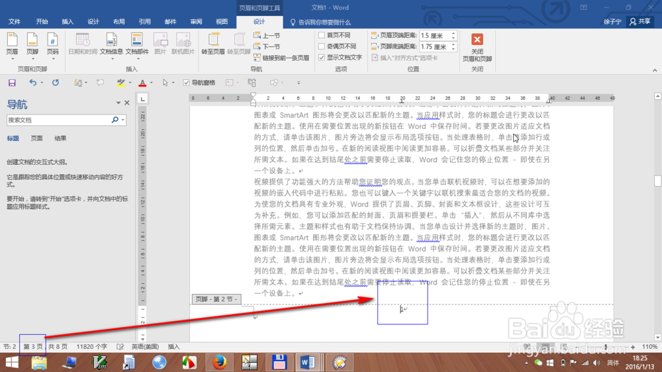The width and height of the screenshot is (662, 372).
Task: Open the 页脚 (Footer) gallery
Action: point(32,46)
